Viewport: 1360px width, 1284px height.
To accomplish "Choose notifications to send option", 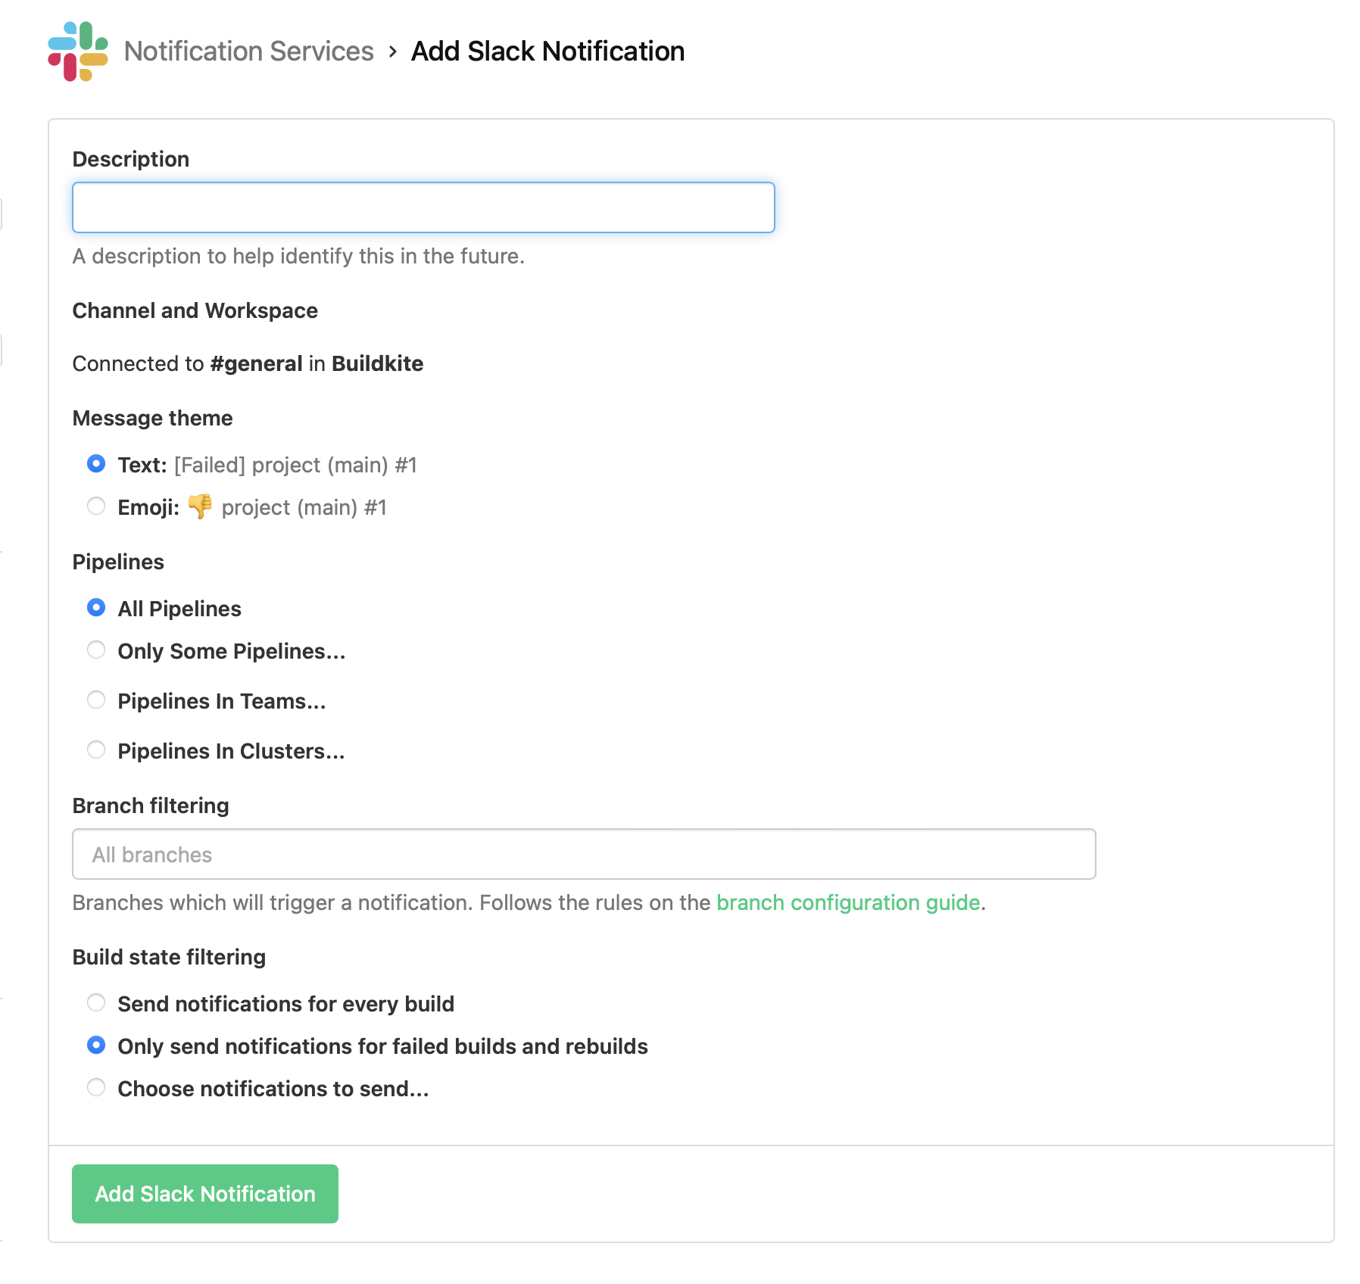I will (96, 1087).
